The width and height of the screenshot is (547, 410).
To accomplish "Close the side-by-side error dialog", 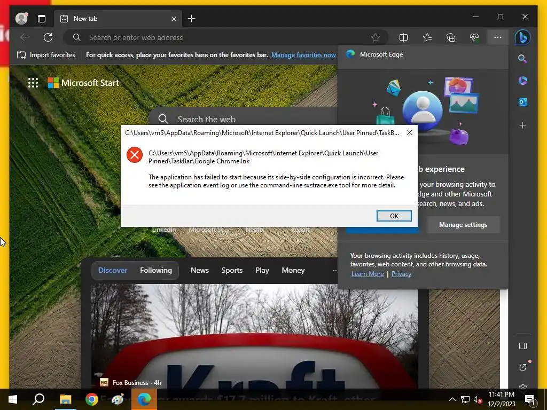I will 410,132.
